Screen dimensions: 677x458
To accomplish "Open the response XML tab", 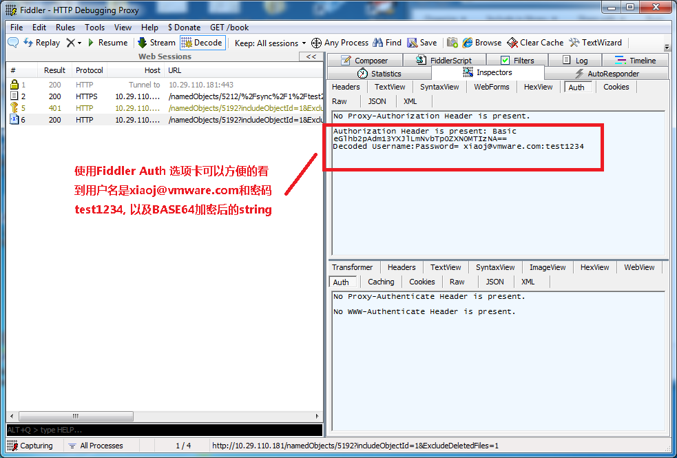I will click(528, 282).
